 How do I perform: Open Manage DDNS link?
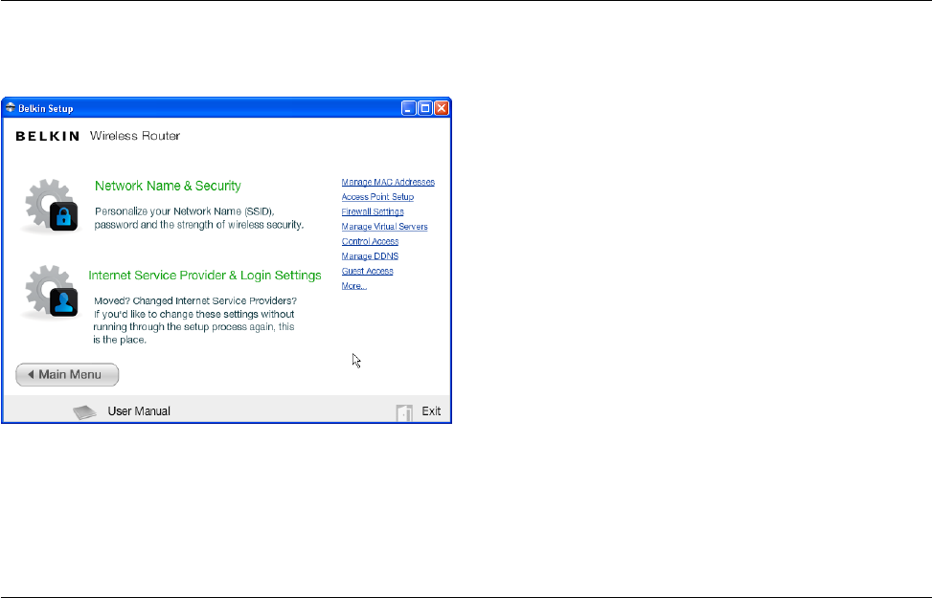click(370, 256)
